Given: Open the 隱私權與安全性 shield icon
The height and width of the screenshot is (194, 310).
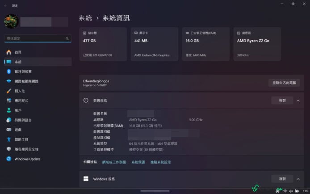Looking at the screenshot, I should (x=9, y=149).
